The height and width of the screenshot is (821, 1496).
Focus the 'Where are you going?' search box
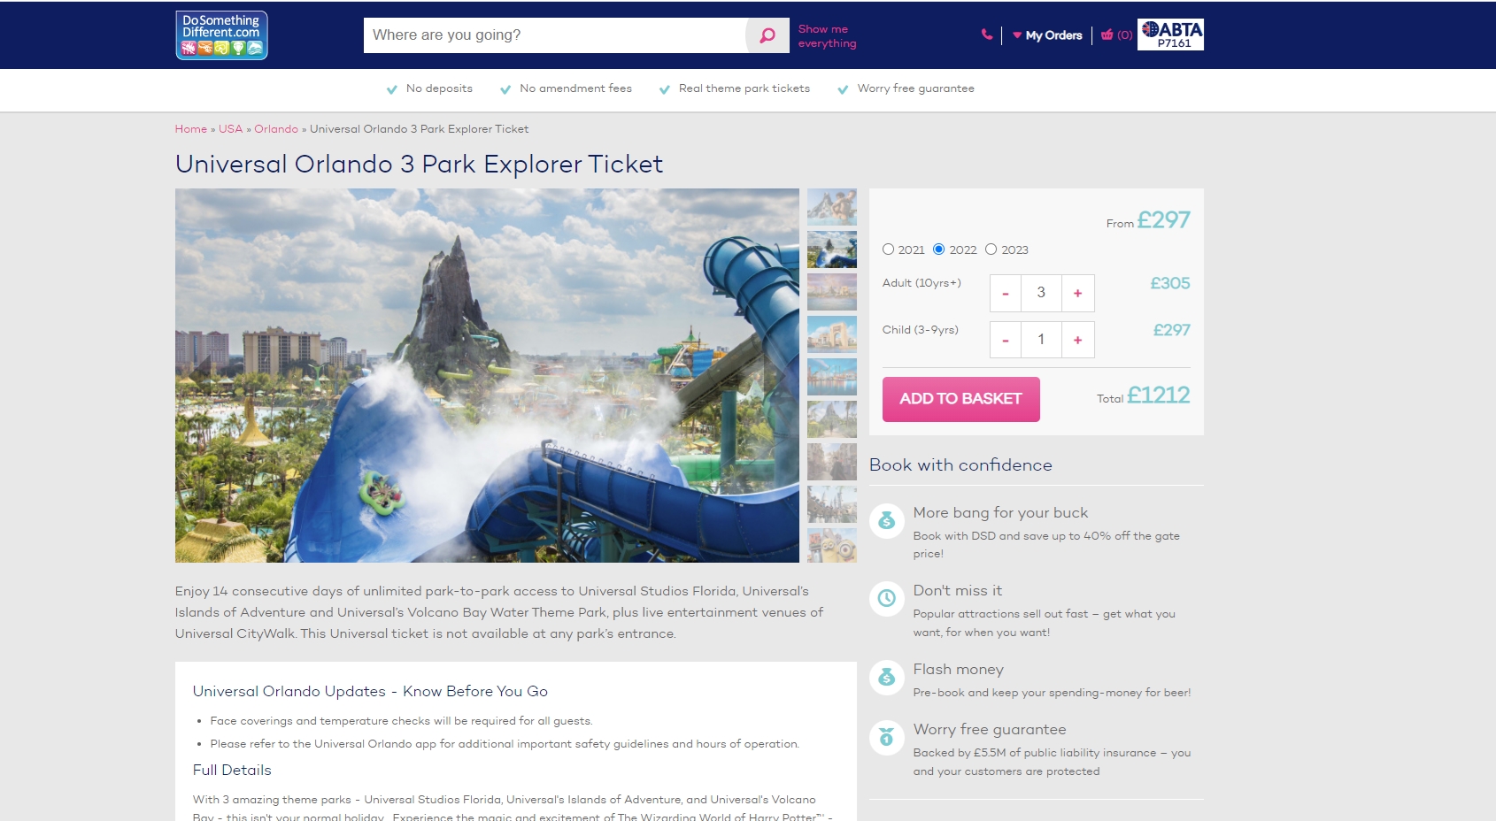[x=555, y=35]
